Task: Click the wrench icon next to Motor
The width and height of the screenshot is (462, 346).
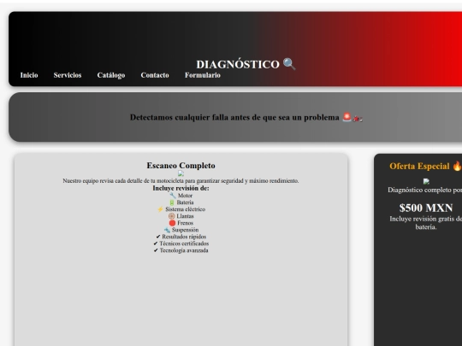Action: tap(173, 195)
